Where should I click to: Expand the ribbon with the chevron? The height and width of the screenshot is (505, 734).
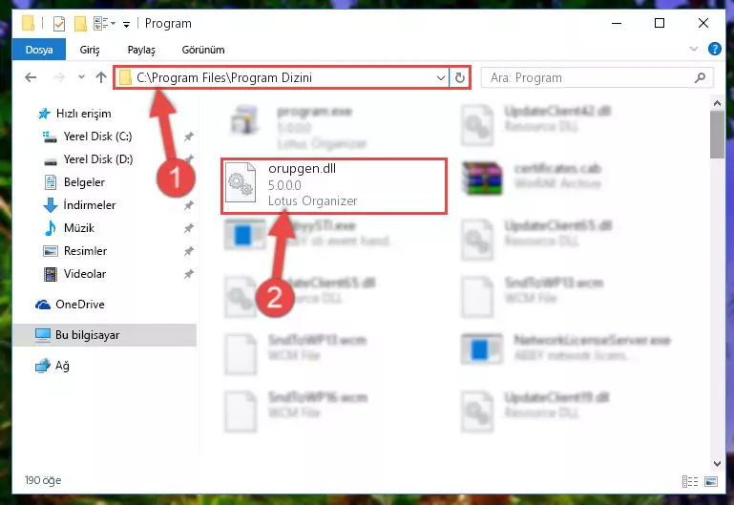click(694, 49)
